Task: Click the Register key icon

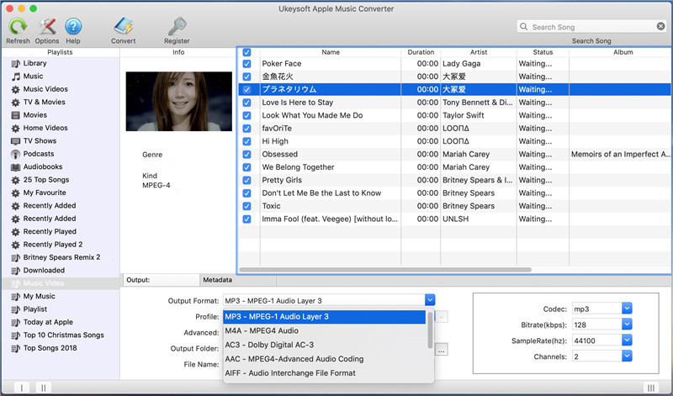Action: [x=177, y=27]
